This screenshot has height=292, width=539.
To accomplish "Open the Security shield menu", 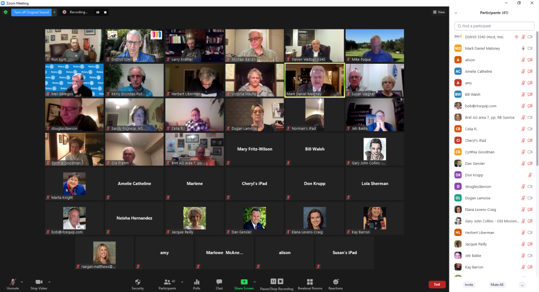I will point(138,282).
